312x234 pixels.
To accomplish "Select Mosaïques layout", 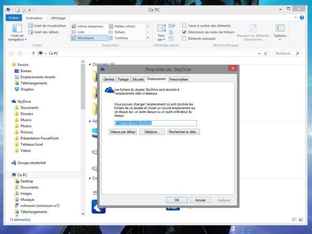I will [89, 38].
